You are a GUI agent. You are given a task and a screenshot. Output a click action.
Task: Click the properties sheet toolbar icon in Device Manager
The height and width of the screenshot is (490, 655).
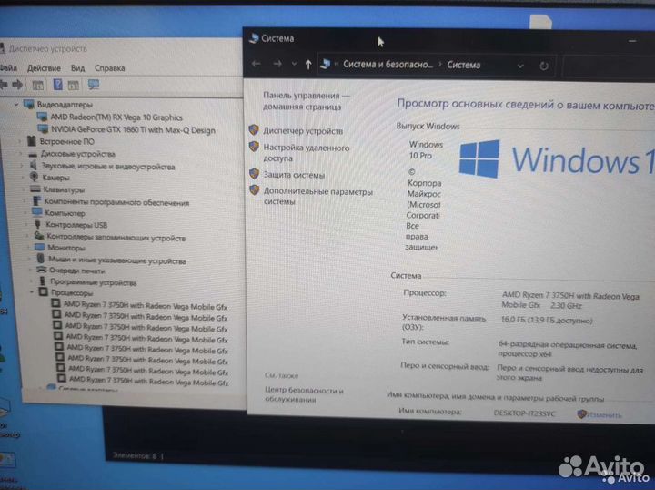click(38, 86)
